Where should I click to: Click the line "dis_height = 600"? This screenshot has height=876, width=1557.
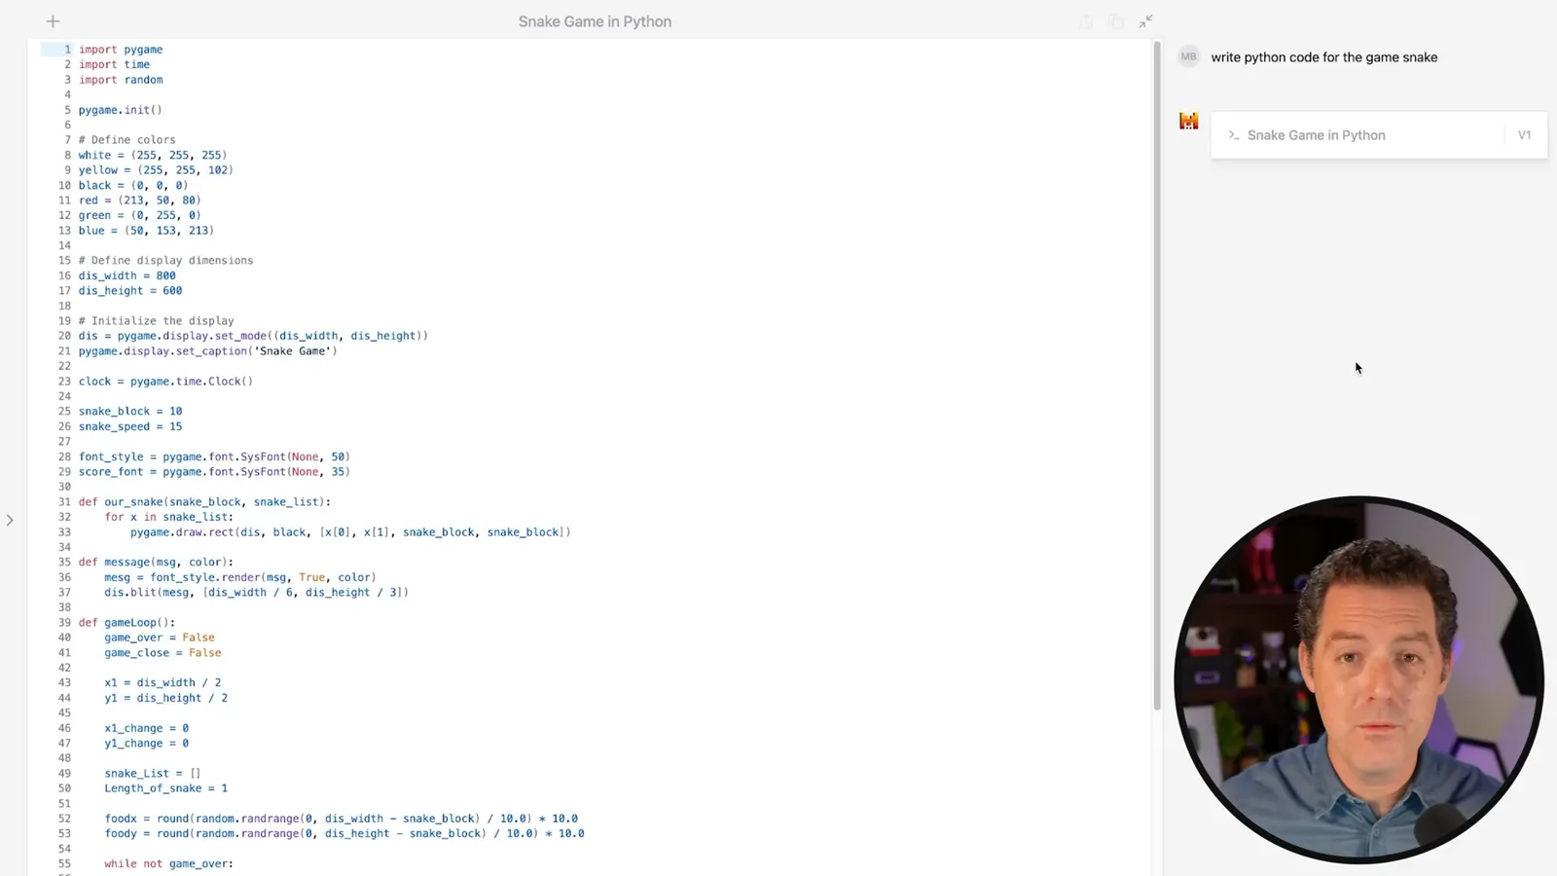(130, 291)
